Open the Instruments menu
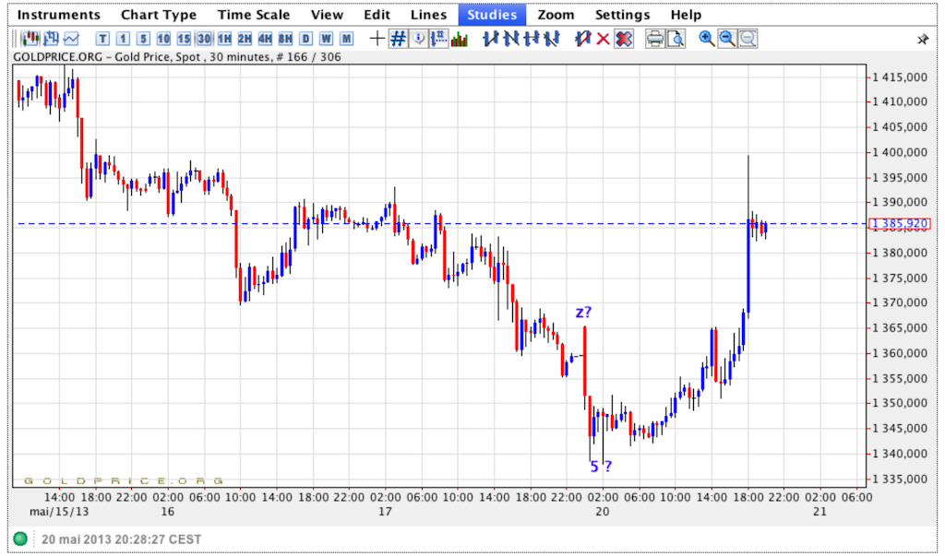This screenshot has width=945, height=556. click(59, 15)
